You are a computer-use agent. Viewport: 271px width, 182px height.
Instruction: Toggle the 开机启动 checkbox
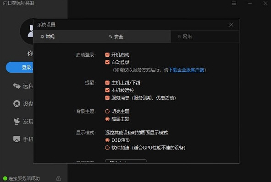[107, 54]
